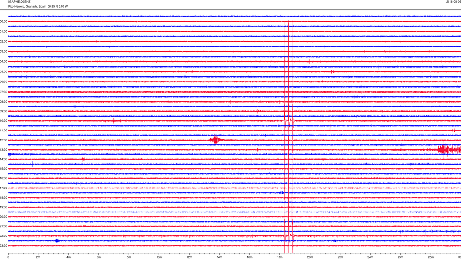461x259 pixels.
Task: Click the 16m axis tick label
Action: 250,257
